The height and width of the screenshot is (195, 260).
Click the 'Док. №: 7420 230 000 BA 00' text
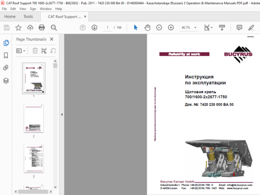point(209,105)
